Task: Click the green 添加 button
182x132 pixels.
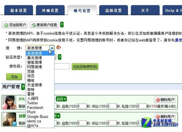Action: [x=14, y=77]
